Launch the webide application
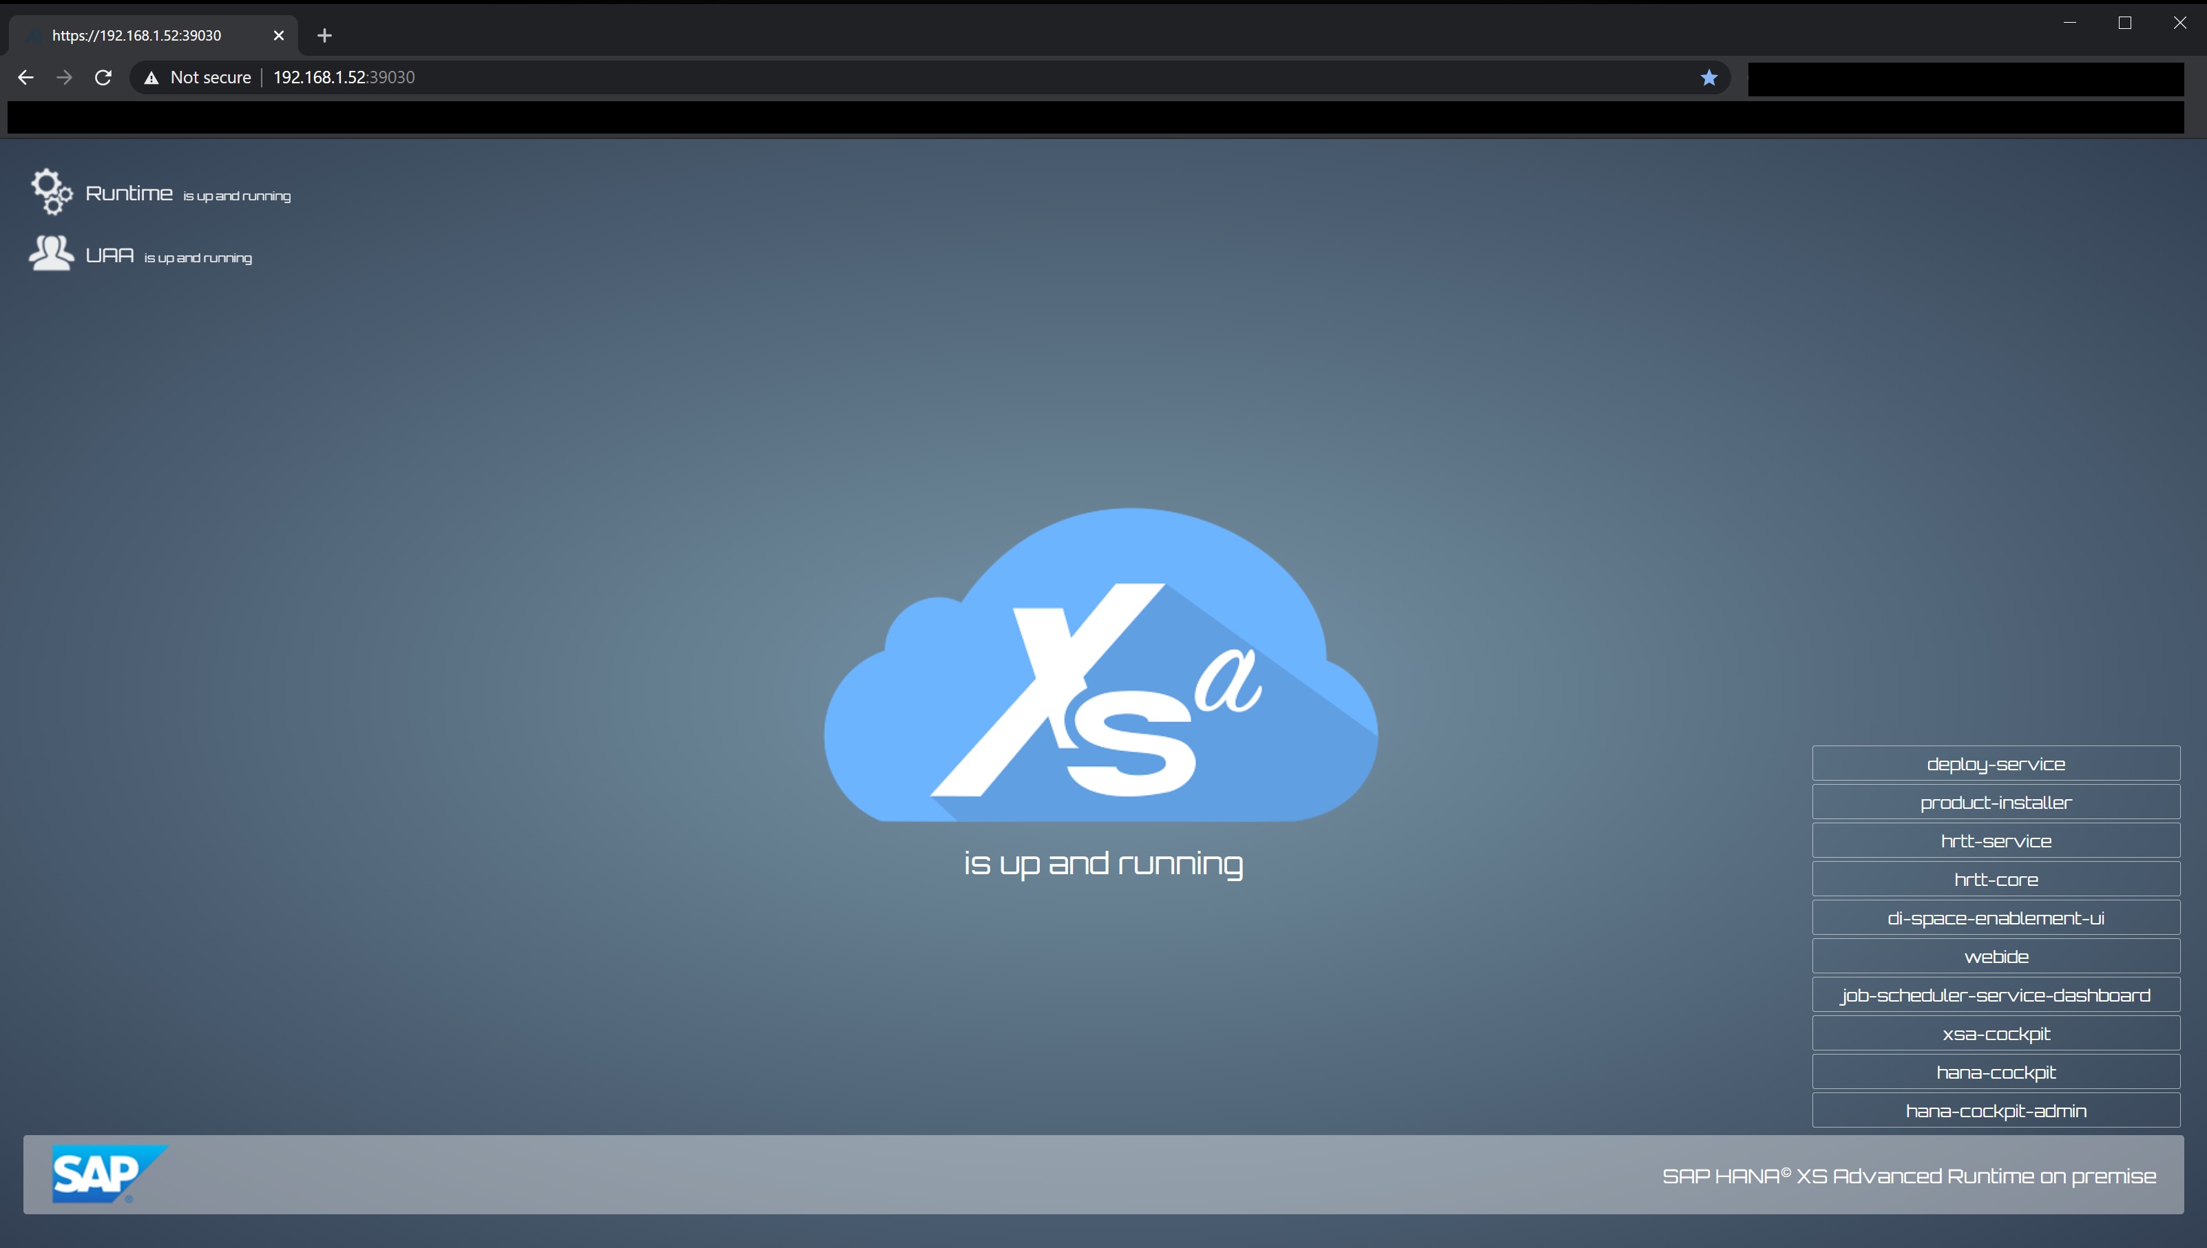The image size is (2207, 1248). tap(1995, 957)
